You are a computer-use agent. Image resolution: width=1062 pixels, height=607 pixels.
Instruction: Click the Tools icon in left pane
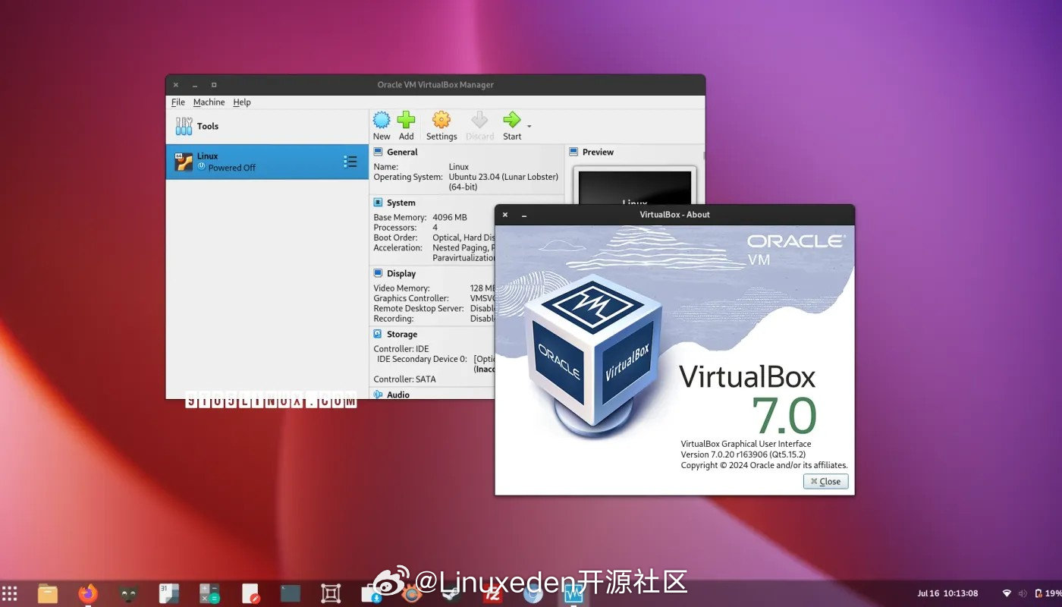point(184,126)
